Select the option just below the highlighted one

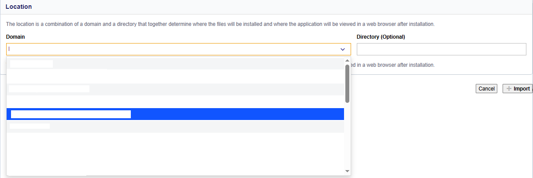pos(175,127)
